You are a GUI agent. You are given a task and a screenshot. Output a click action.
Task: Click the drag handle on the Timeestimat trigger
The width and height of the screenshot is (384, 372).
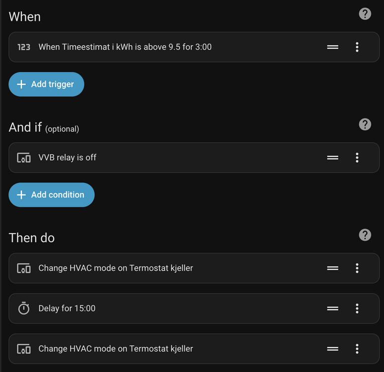tap(332, 47)
